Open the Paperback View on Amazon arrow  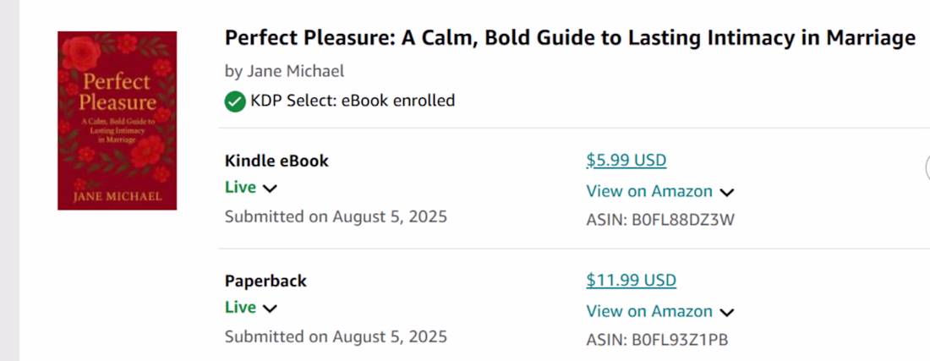pyautogui.click(x=726, y=313)
